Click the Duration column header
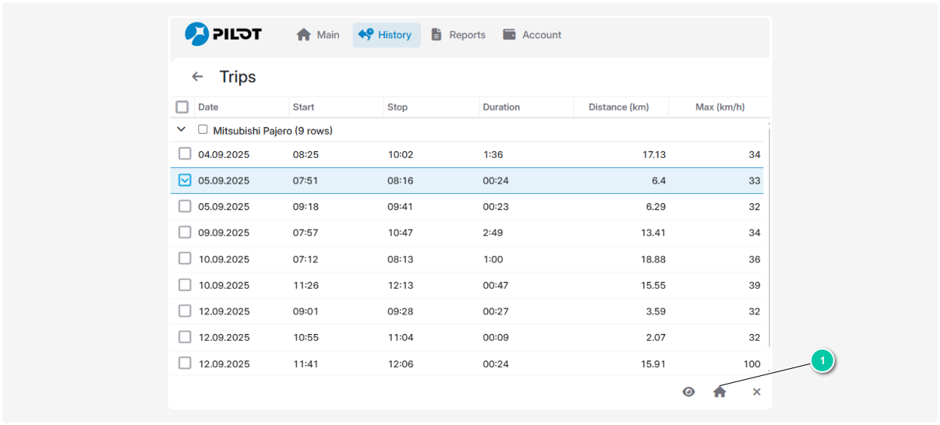Viewport: 940px width, 425px height. point(501,107)
